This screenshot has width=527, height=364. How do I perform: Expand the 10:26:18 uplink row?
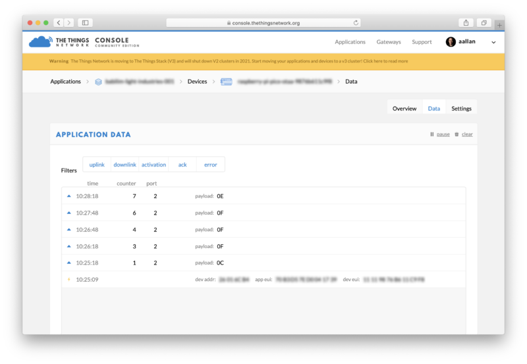tap(263, 246)
